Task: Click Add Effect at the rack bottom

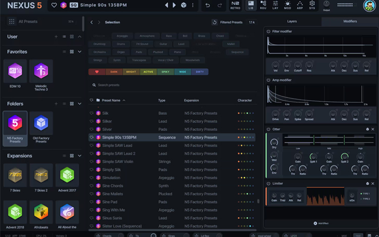Action: point(321,223)
